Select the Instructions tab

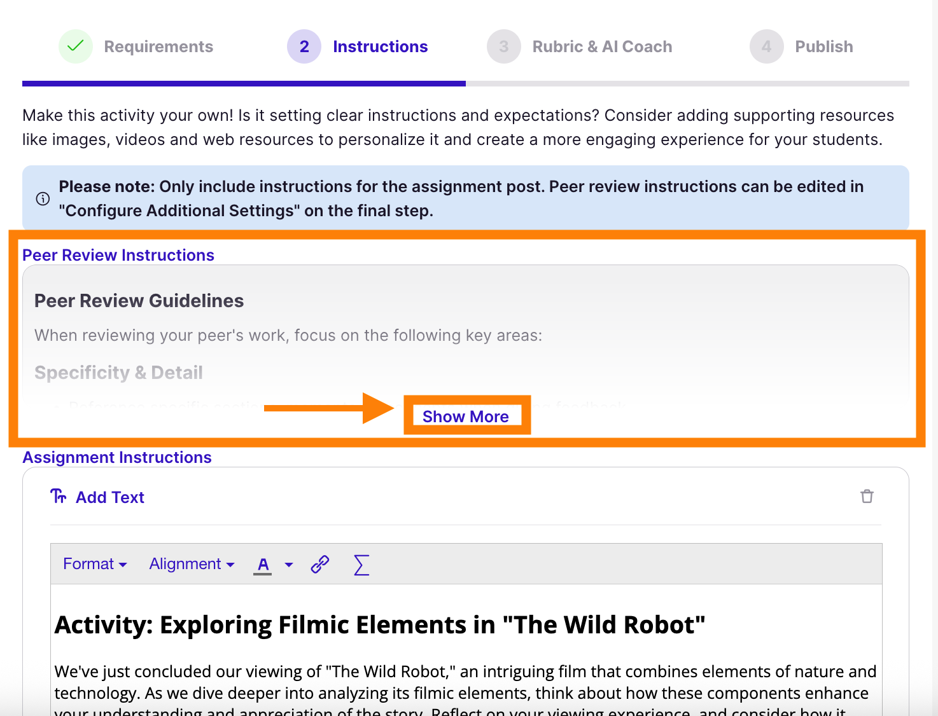(x=381, y=46)
